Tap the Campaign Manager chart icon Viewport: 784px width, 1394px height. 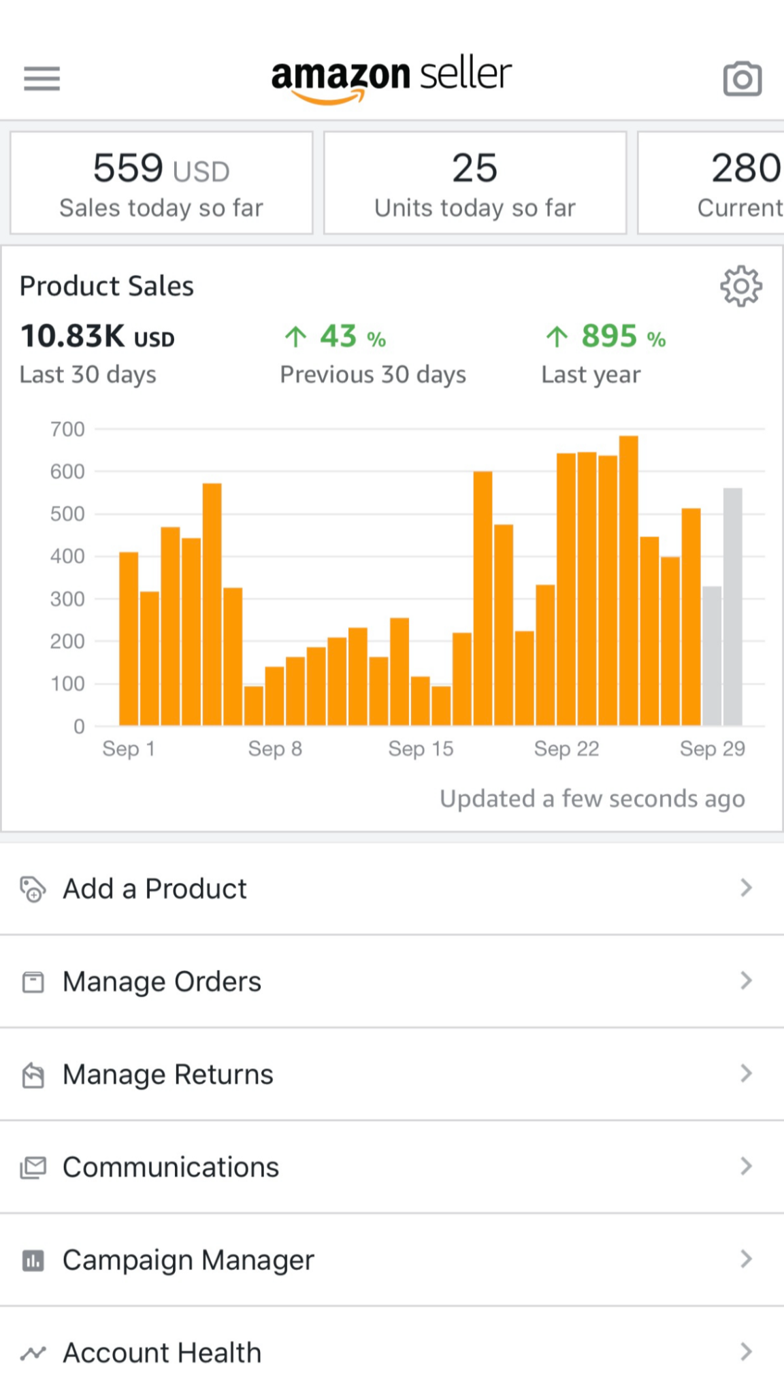pos(33,1261)
